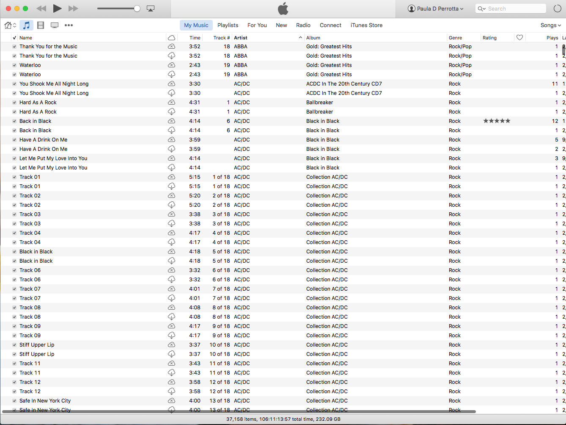
Task: Click the horizontal scrollbar at the list bottom
Action: 239,411
